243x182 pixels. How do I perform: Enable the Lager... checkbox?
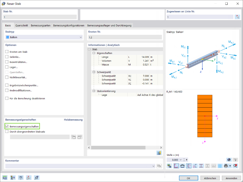pyautogui.click(x=7, y=67)
